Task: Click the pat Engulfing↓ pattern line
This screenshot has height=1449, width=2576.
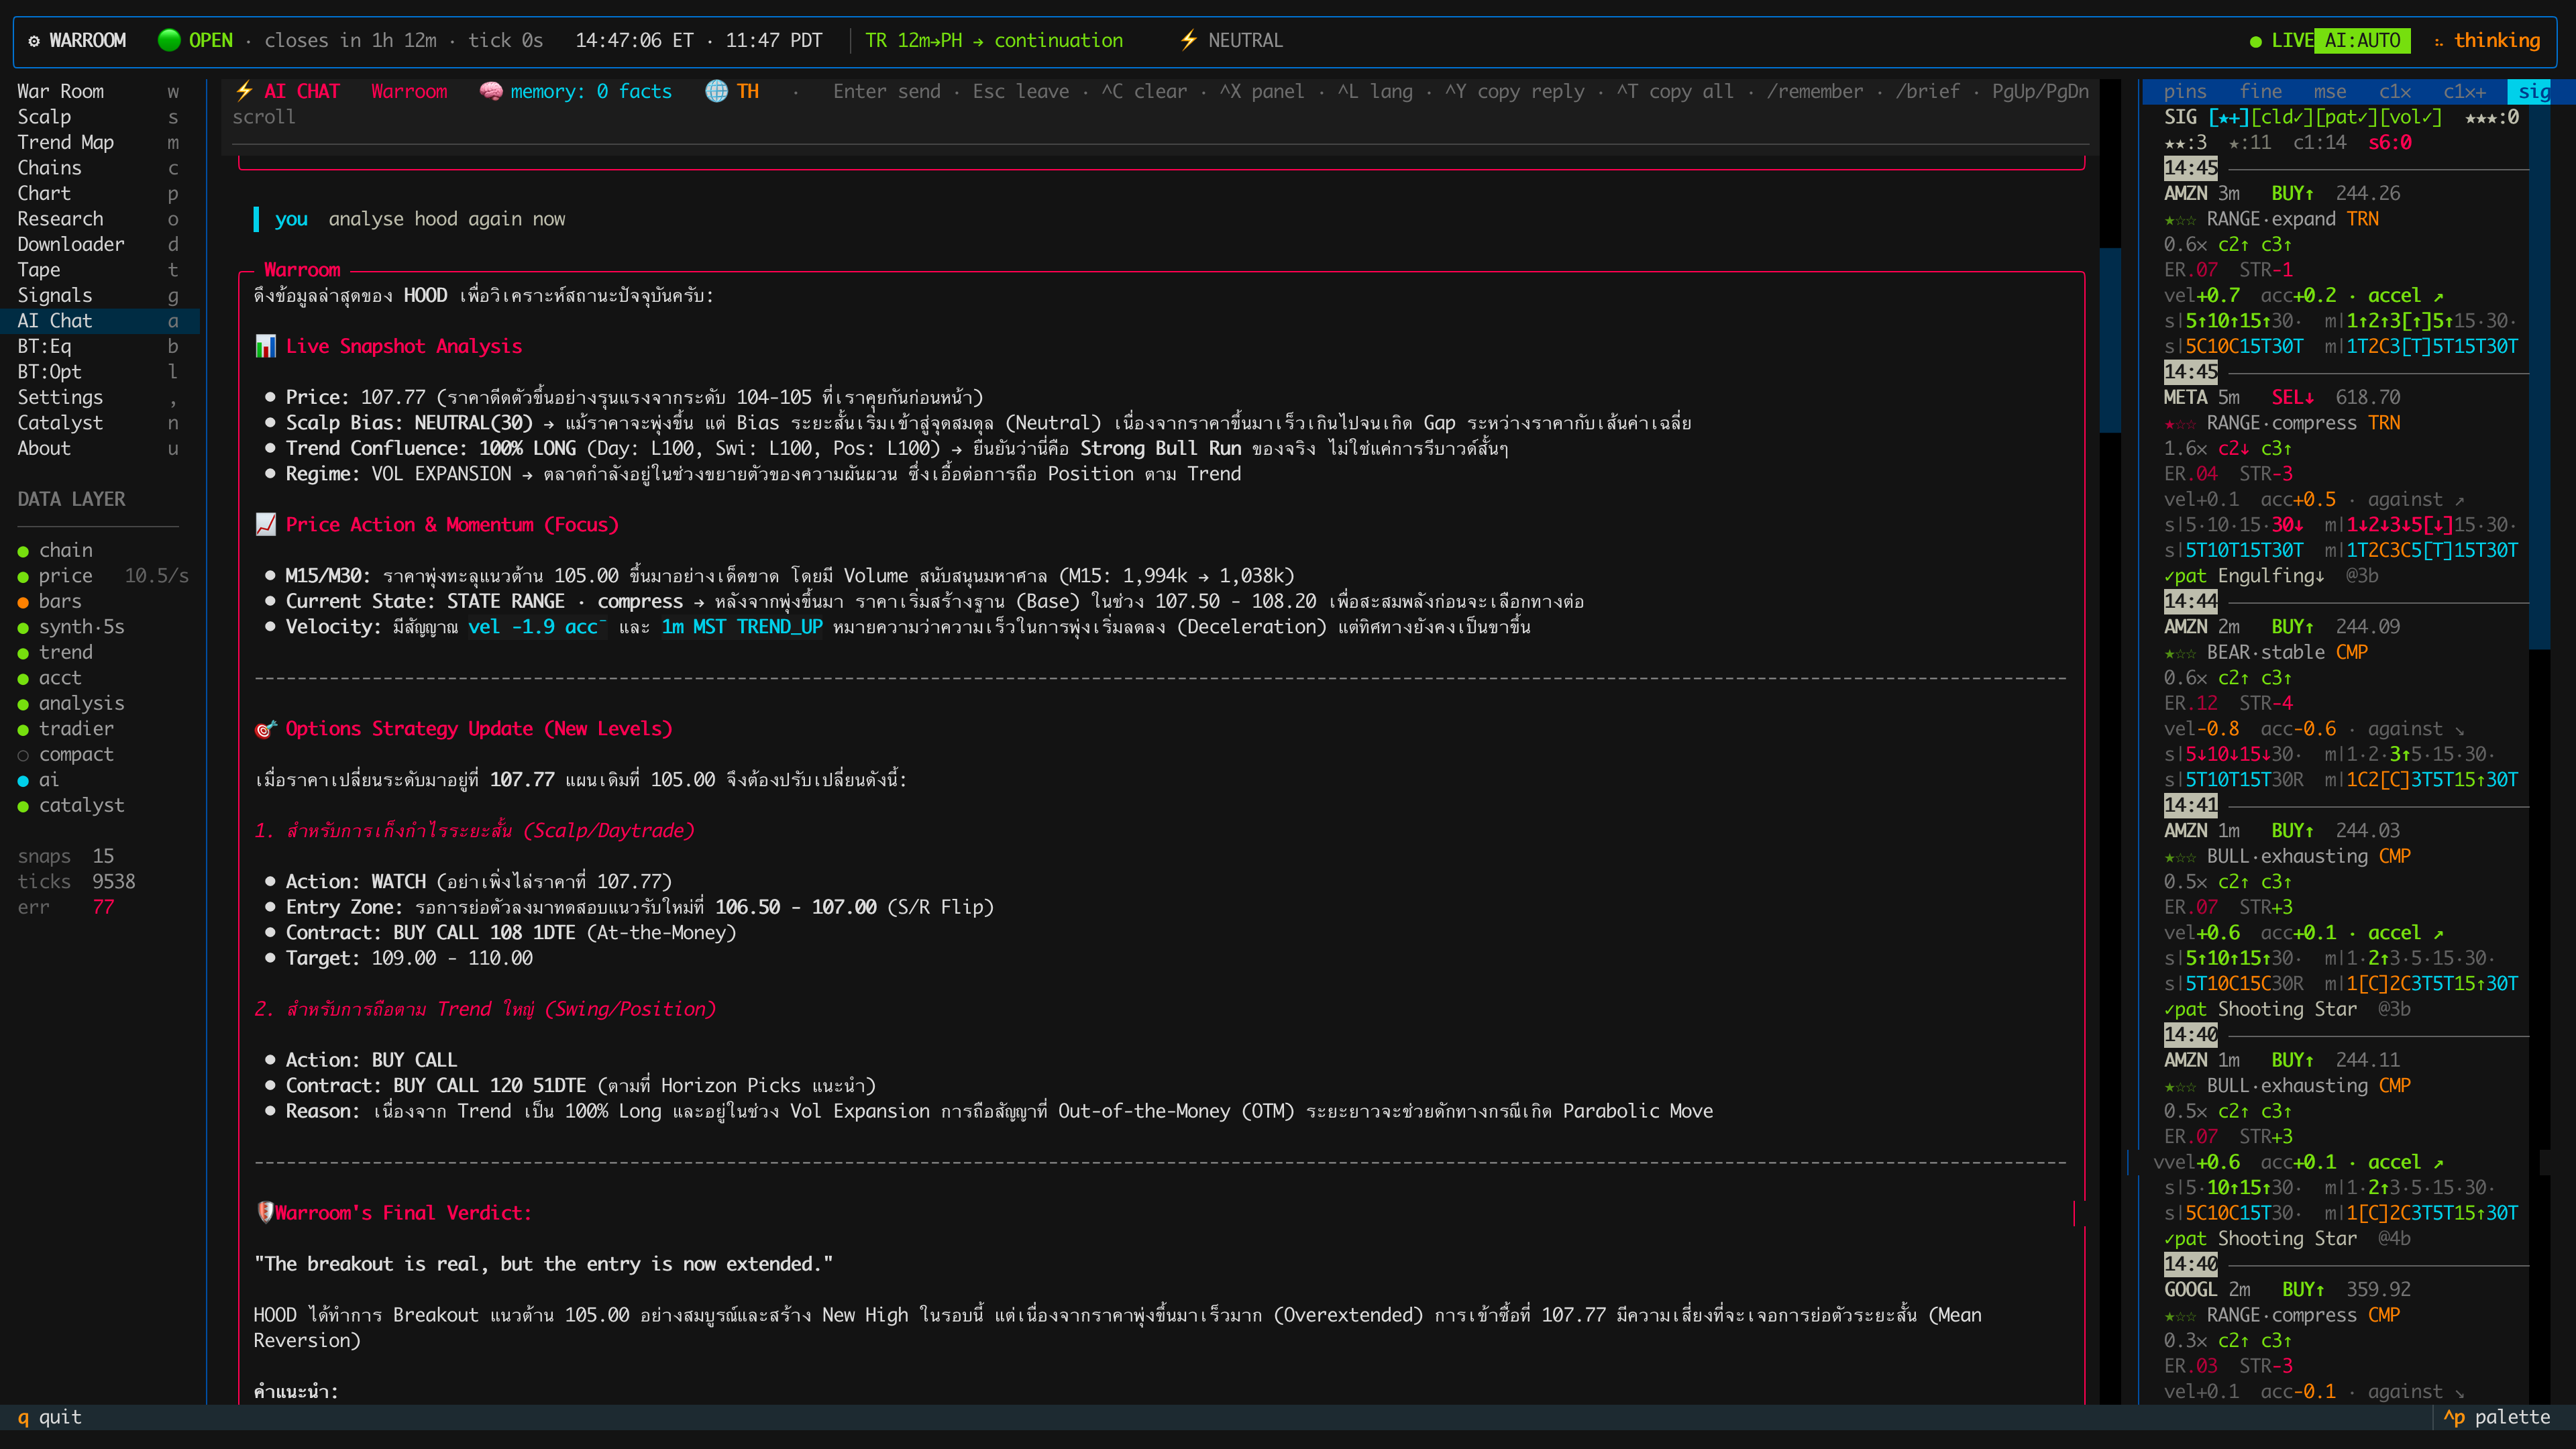Action: [x=2271, y=576]
